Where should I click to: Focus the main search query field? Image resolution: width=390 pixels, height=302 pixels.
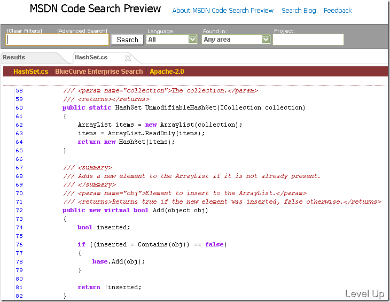pos(57,40)
